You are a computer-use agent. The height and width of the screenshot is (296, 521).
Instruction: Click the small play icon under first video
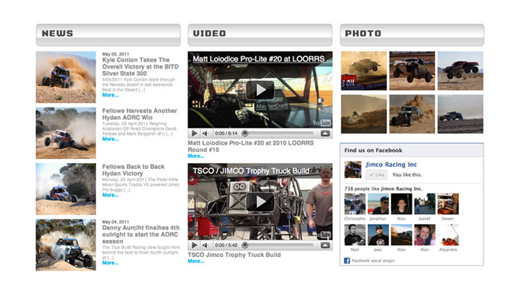pos(194,133)
